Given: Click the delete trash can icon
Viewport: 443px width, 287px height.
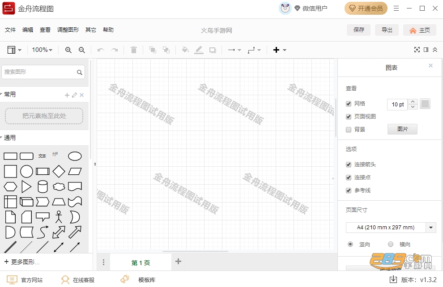Looking at the screenshot, I should 134,50.
